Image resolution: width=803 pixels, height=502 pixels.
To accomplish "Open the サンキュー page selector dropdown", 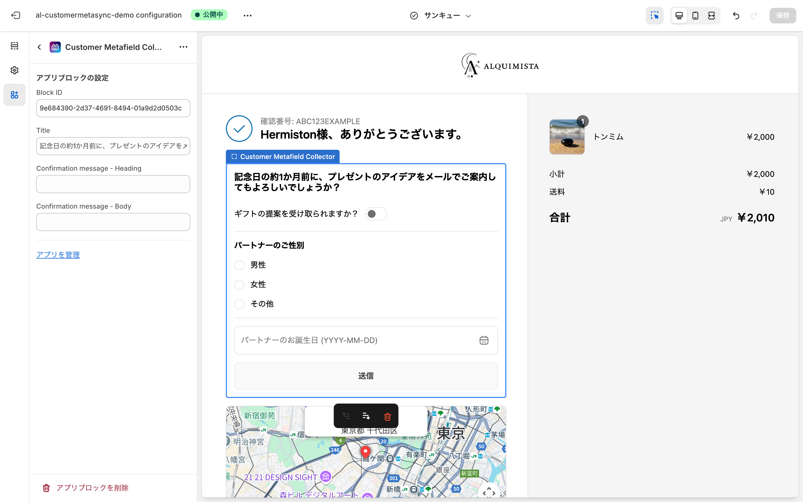I will pos(441,15).
